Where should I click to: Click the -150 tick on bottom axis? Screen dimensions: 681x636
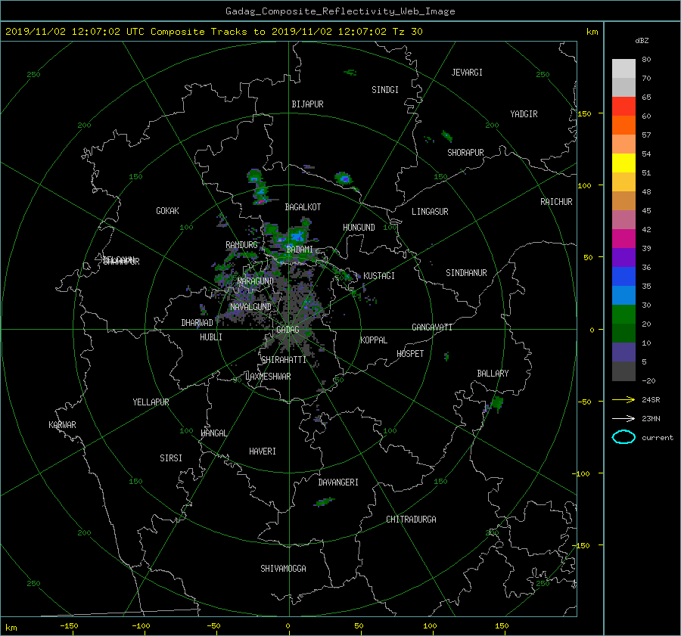click(x=69, y=626)
